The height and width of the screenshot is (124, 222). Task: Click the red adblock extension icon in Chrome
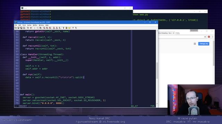pos(209,37)
